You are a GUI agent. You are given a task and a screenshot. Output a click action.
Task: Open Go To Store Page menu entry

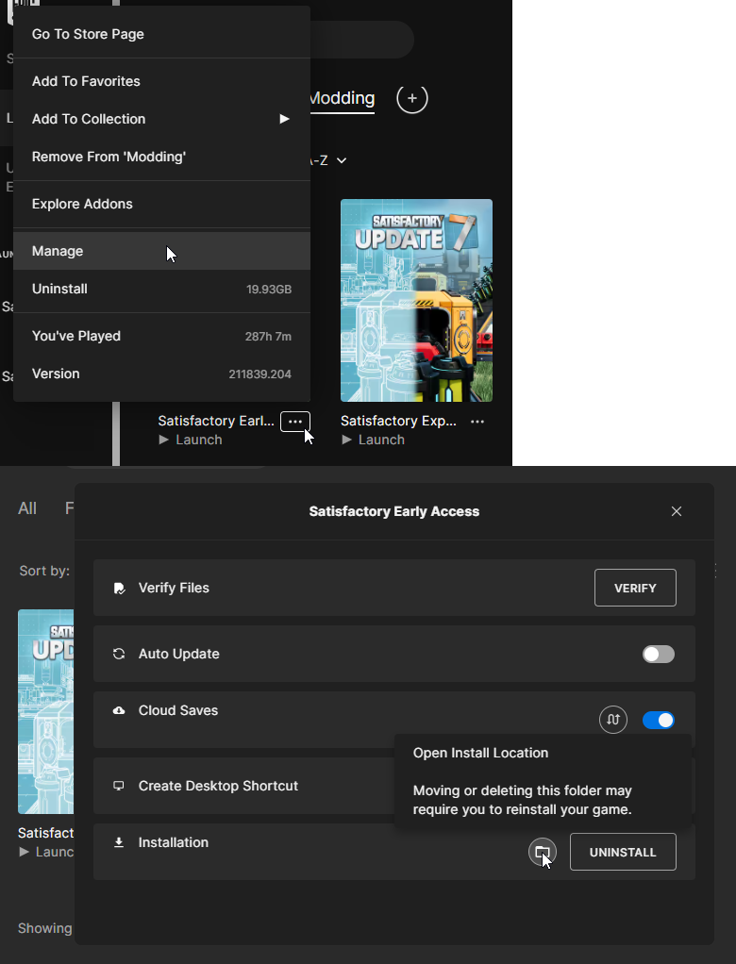pyautogui.click(x=161, y=34)
